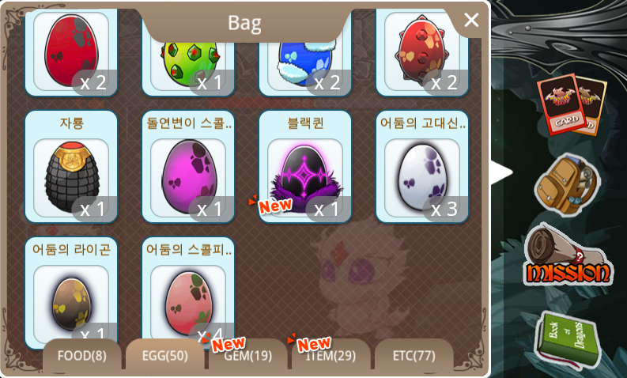Switch to the FOOD(8) tab

point(82,355)
